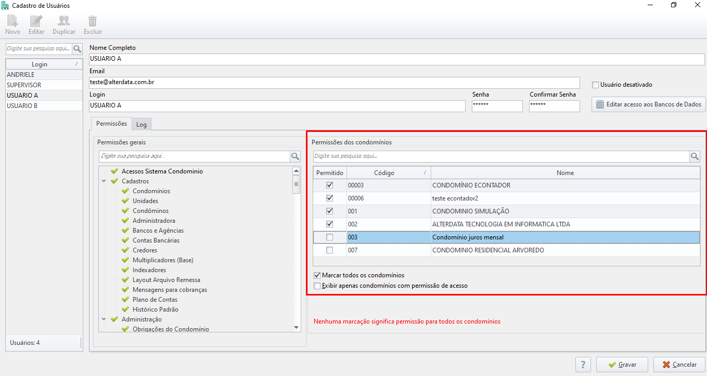Image resolution: width=707 pixels, height=376 pixels.
Task: Toggle the green check beside Layout Arquivo Remessa
Action: click(x=125, y=280)
